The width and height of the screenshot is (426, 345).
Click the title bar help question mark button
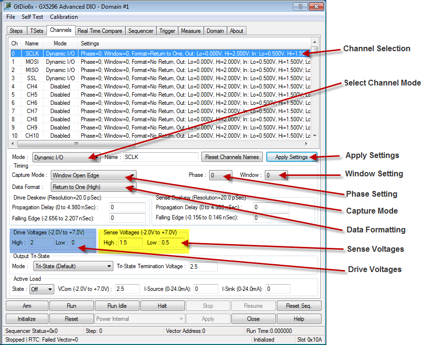[x=300, y=6]
